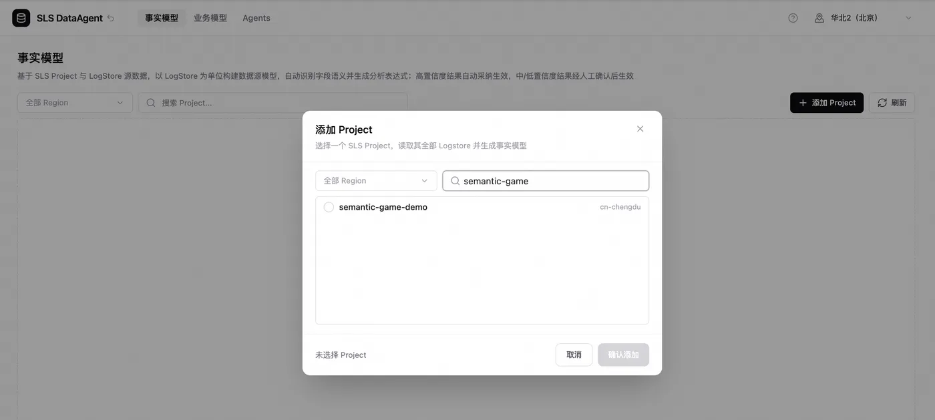This screenshot has height=420, width=935.
Task: Expand the 华北2（北京）region chevron
Action: [x=908, y=18]
